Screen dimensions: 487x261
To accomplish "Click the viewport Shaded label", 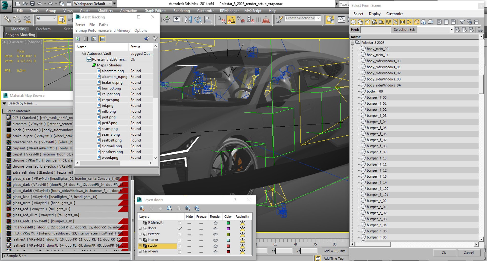I will point(35,42).
